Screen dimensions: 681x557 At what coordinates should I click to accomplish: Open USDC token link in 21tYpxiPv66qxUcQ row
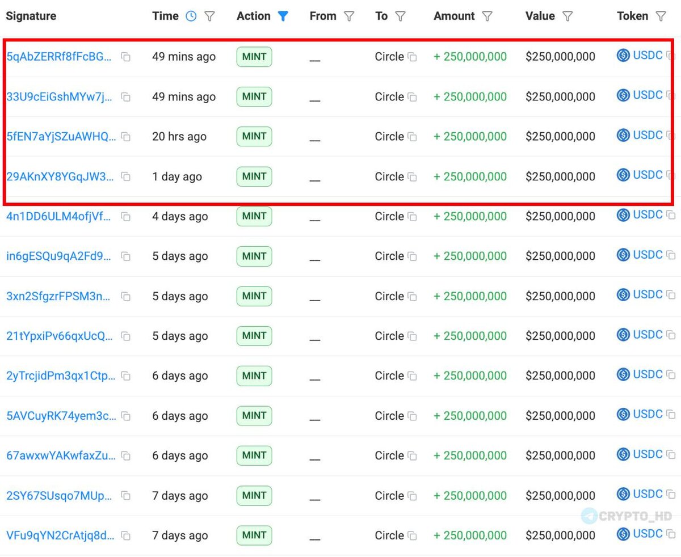click(x=648, y=334)
